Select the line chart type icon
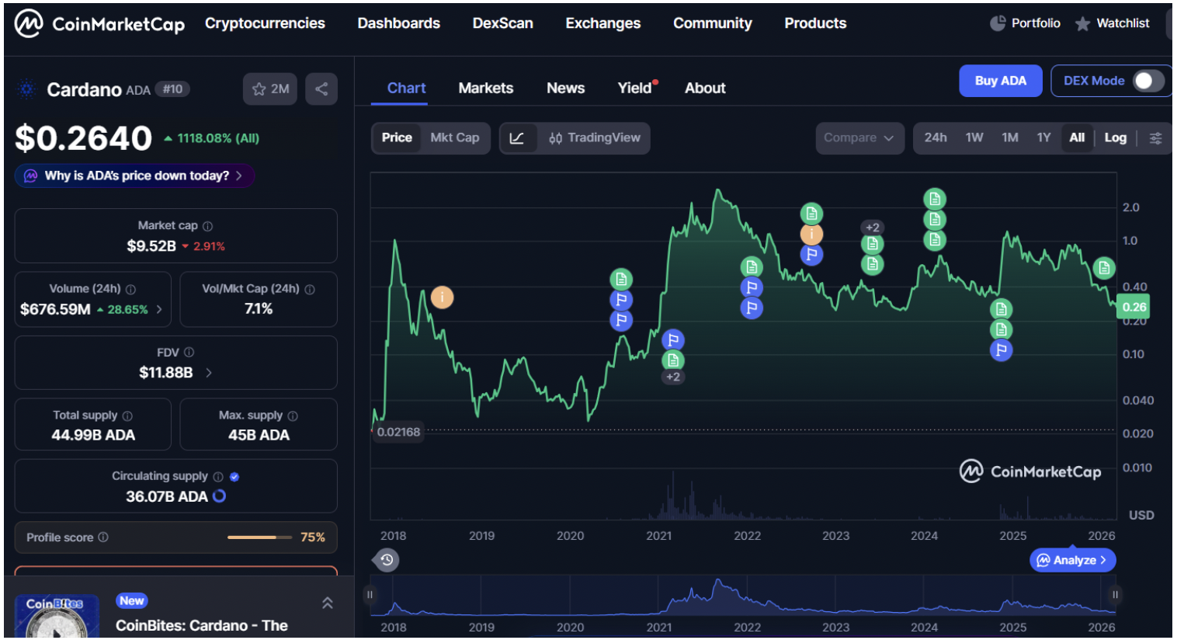 point(518,137)
